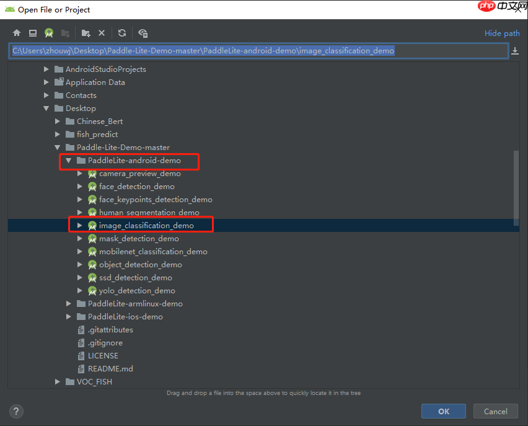This screenshot has height=426, width=528.
Task: Collapse the Desktop folder
Action: tap(46, 109)
